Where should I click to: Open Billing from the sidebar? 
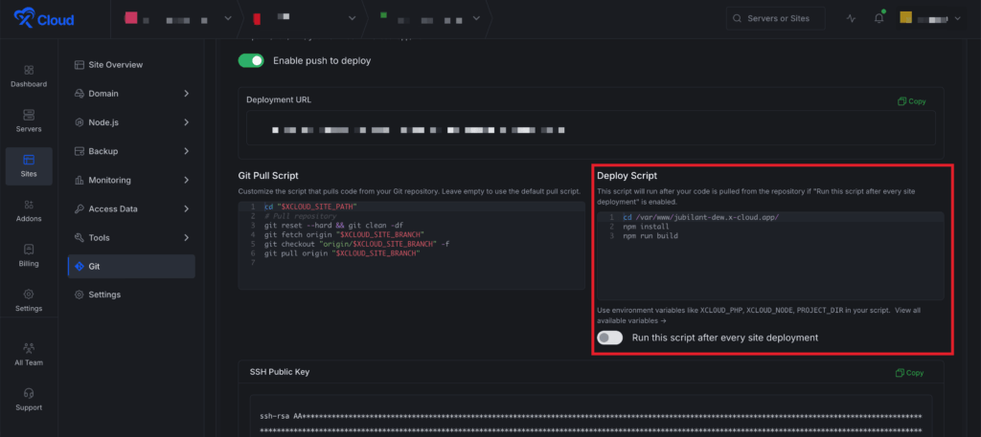(28, 254)
